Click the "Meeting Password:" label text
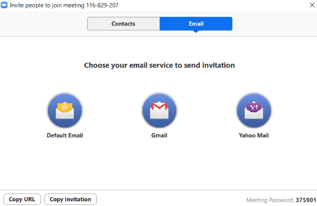Screen dimensions: 317x206 pyautogui.click(x=270, y=200)
